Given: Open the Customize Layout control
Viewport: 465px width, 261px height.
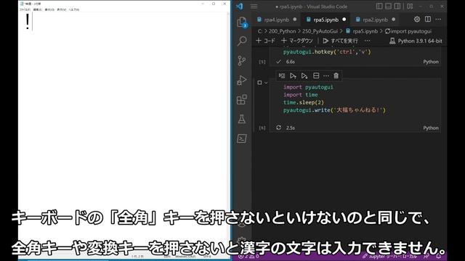Looking at the screenshot, I should click(410, 7).
